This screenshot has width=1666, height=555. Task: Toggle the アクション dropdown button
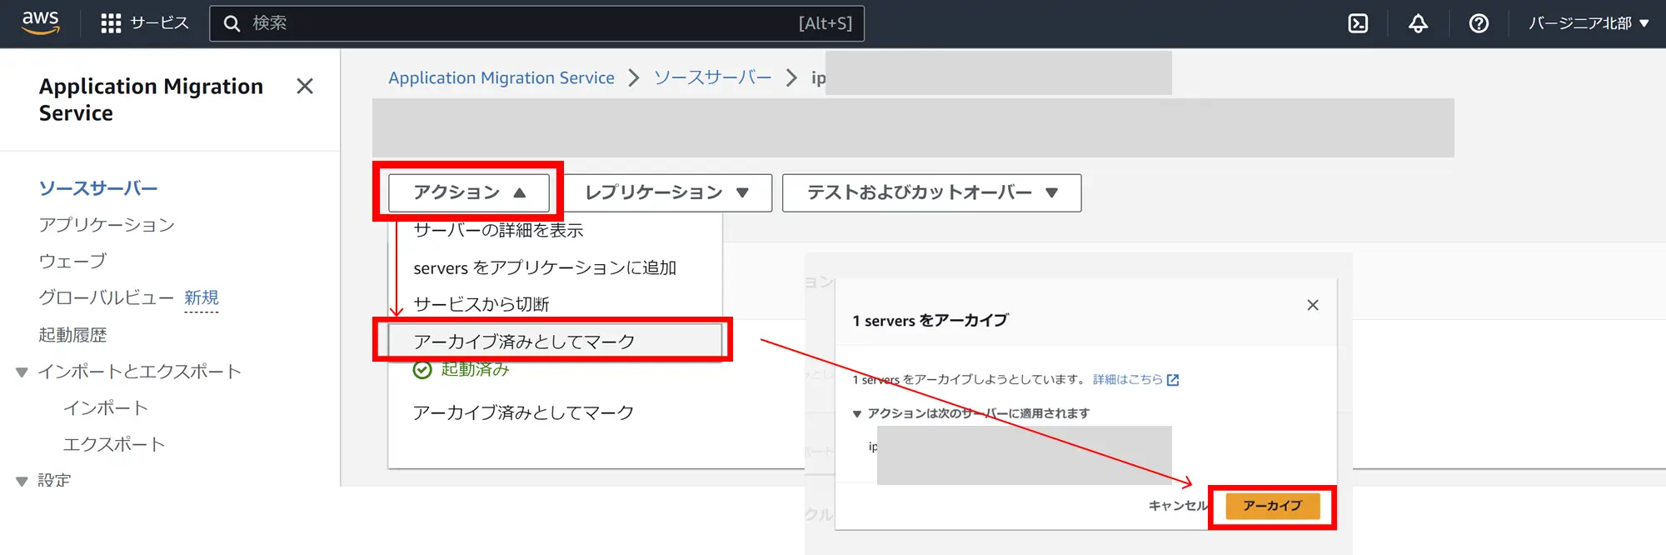469,192
